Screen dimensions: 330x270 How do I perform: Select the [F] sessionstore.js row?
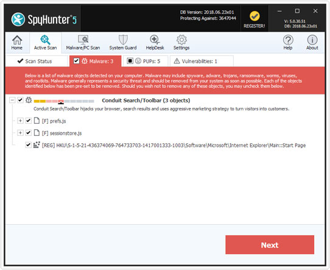pyautogui.click(x=61, y=133)
